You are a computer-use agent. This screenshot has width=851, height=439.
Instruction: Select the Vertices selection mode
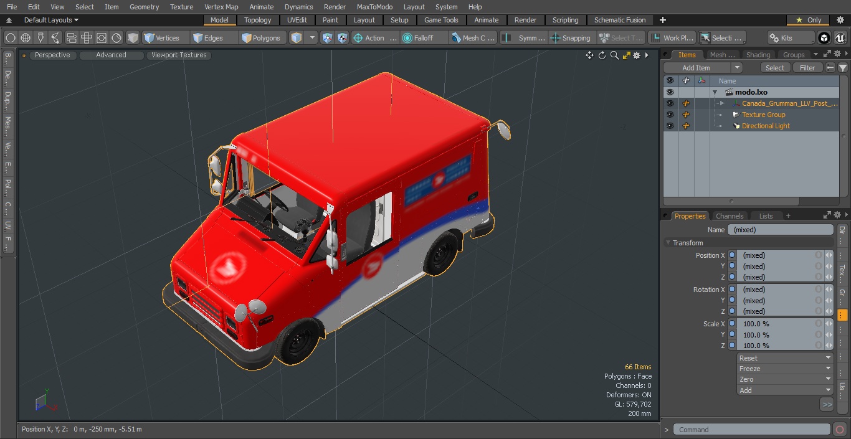point(165,38)
